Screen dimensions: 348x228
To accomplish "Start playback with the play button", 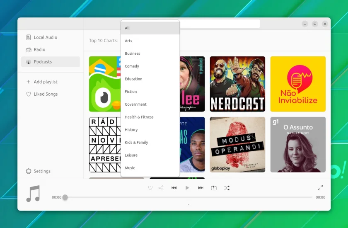I will point(187,188).
